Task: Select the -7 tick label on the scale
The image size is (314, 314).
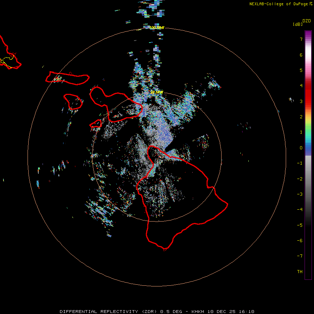Action: (300, 256)
